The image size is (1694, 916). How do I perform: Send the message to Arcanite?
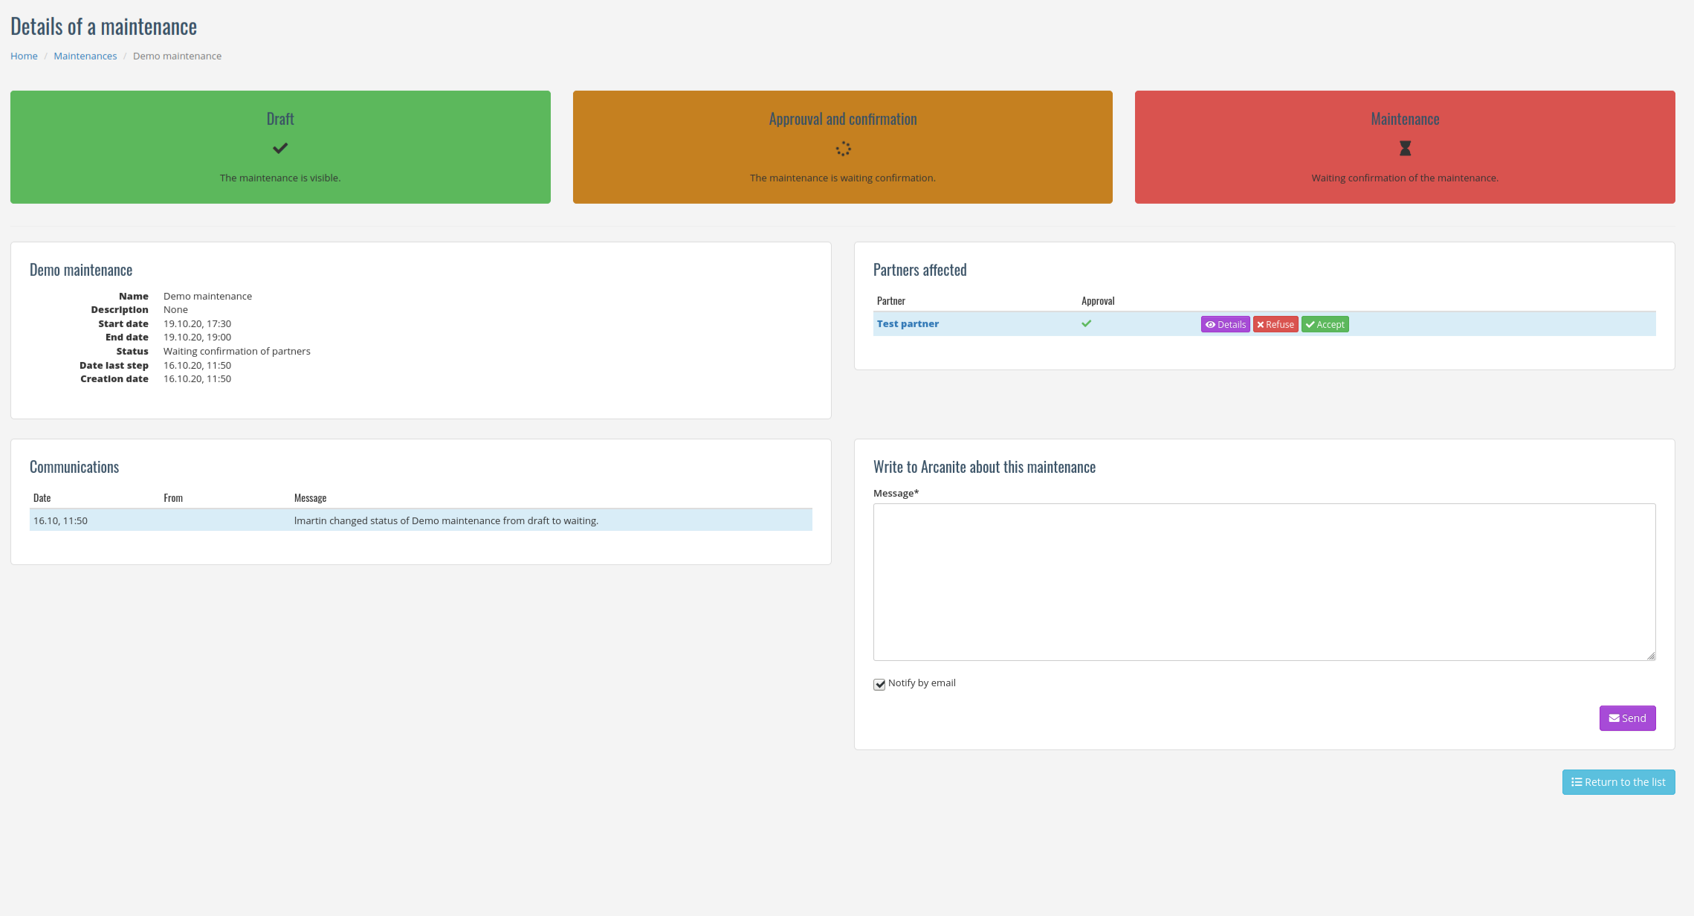click(1627, 718)
